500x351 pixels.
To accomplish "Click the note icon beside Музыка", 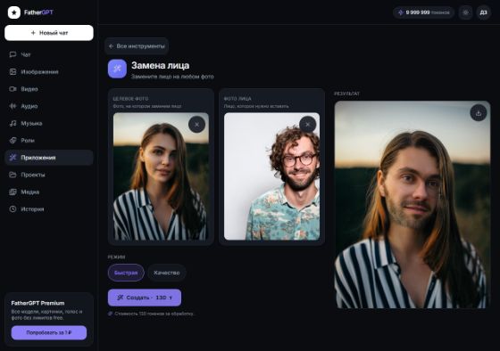I will pyautogui.click(x=12, y=124).
